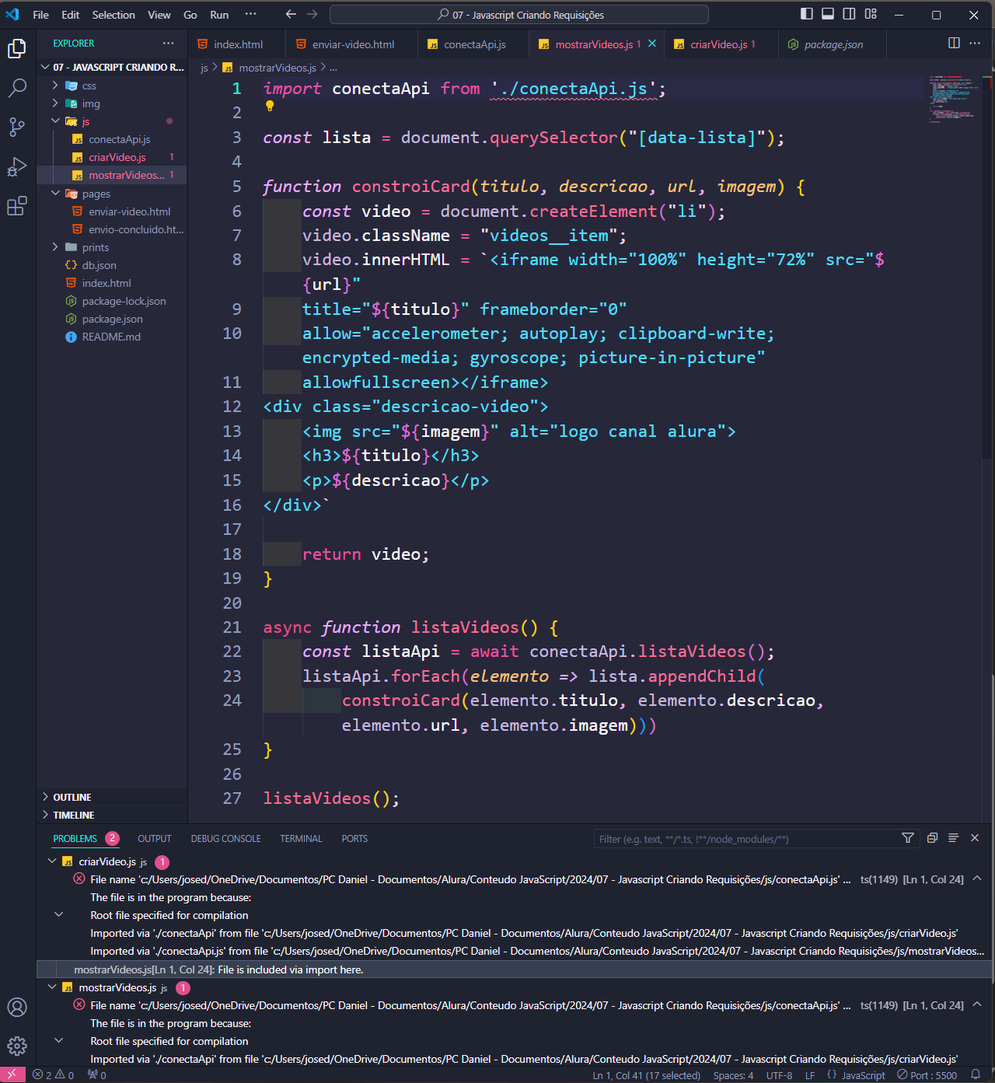Toggle Secondary Side Bar visibility
The width and height of the screenshot is (995, 1083).
(x=850, y=14)
